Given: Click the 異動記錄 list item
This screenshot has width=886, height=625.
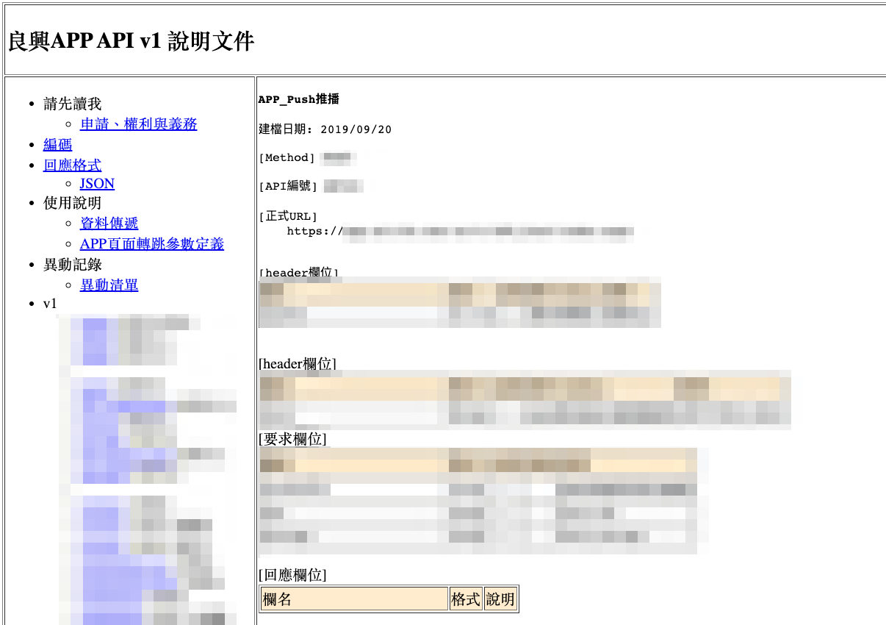Looking at the screenshot, I should pyautogui.click(x=72, y=265).
